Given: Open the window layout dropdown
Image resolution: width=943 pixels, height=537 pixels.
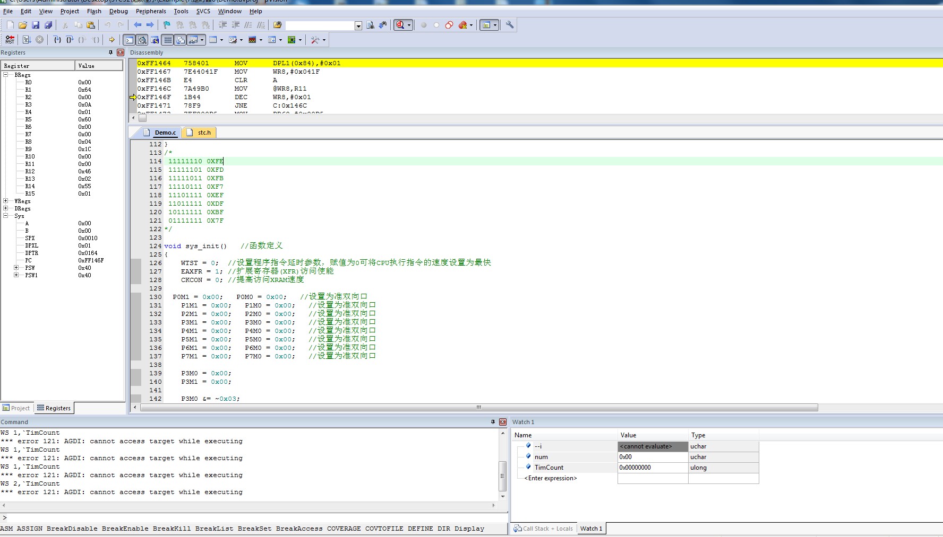Looking at the screenshot, I should pyautogui.click(x=495, y=25).
